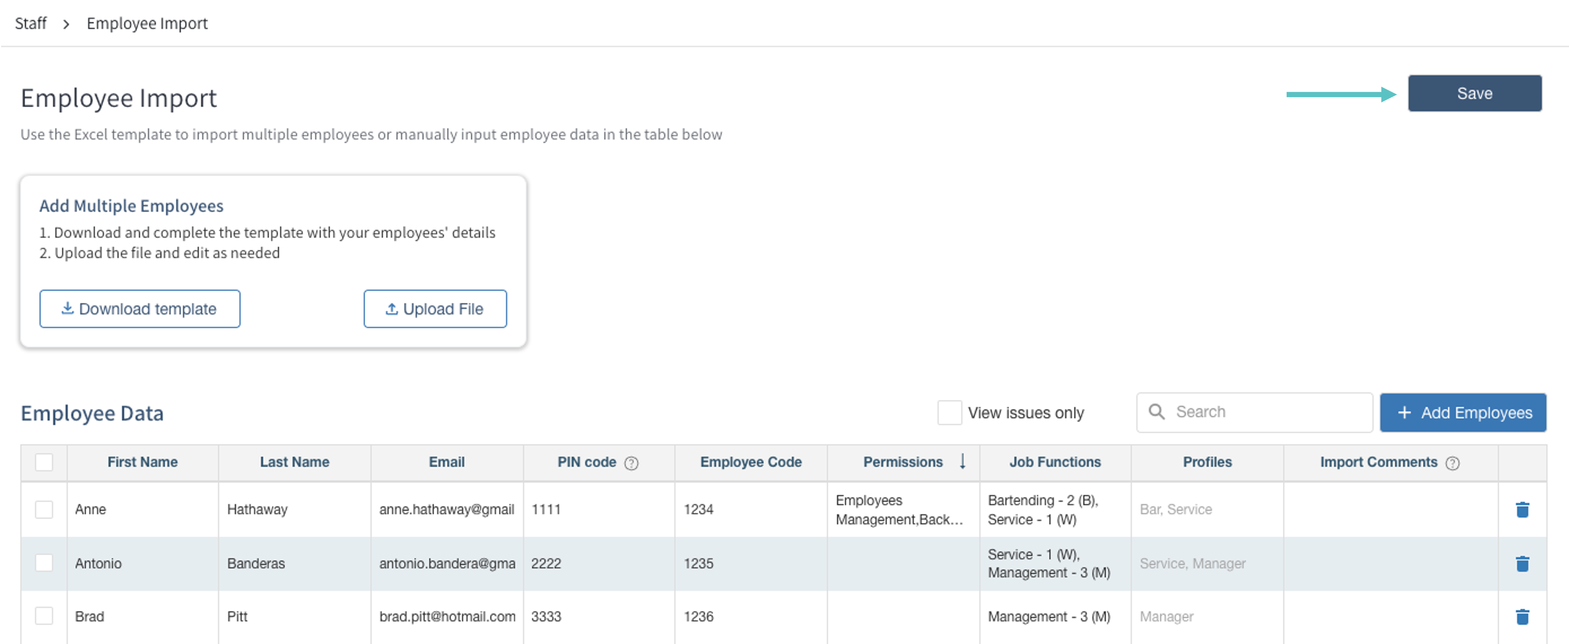1569x644 pixels.
Task: Open the Import Comments help tooltip icon
Action: pyautogui.click(x=1452, y=463)
